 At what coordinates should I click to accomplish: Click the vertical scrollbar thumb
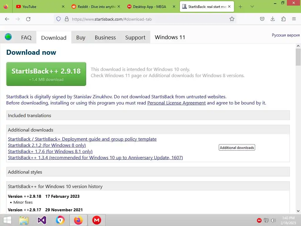click(298, 57)
